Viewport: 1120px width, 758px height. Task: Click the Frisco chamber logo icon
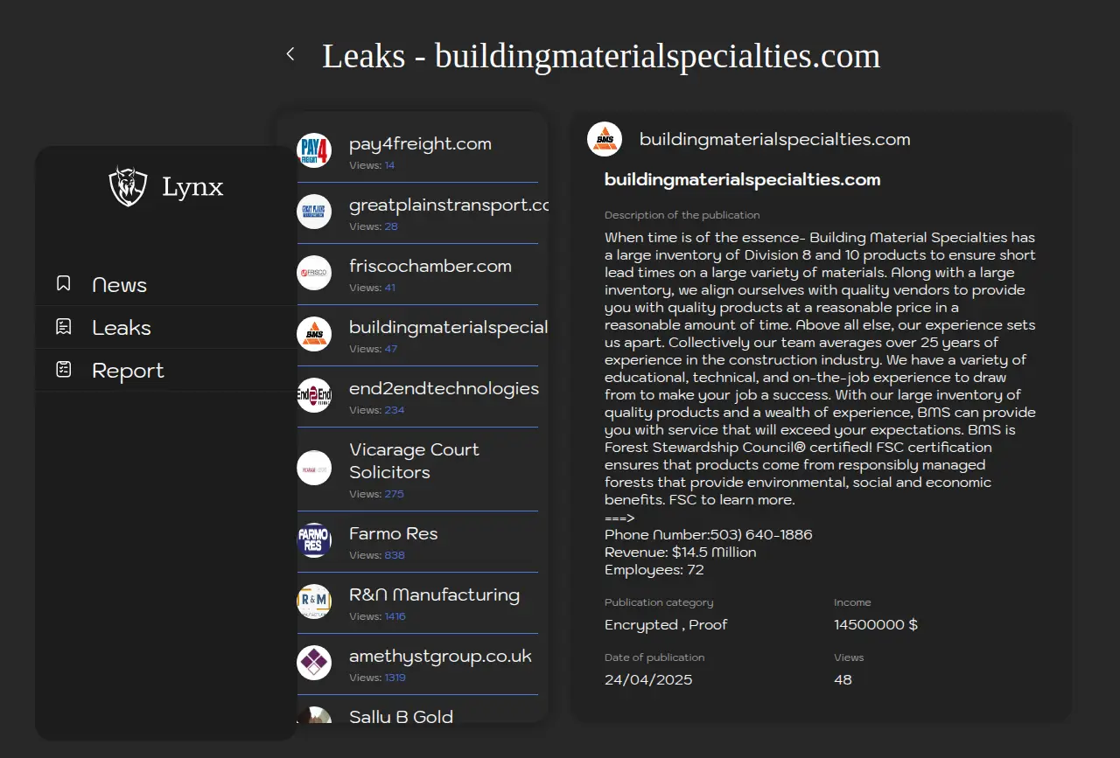pyautogui.click(x=314, y=273)
